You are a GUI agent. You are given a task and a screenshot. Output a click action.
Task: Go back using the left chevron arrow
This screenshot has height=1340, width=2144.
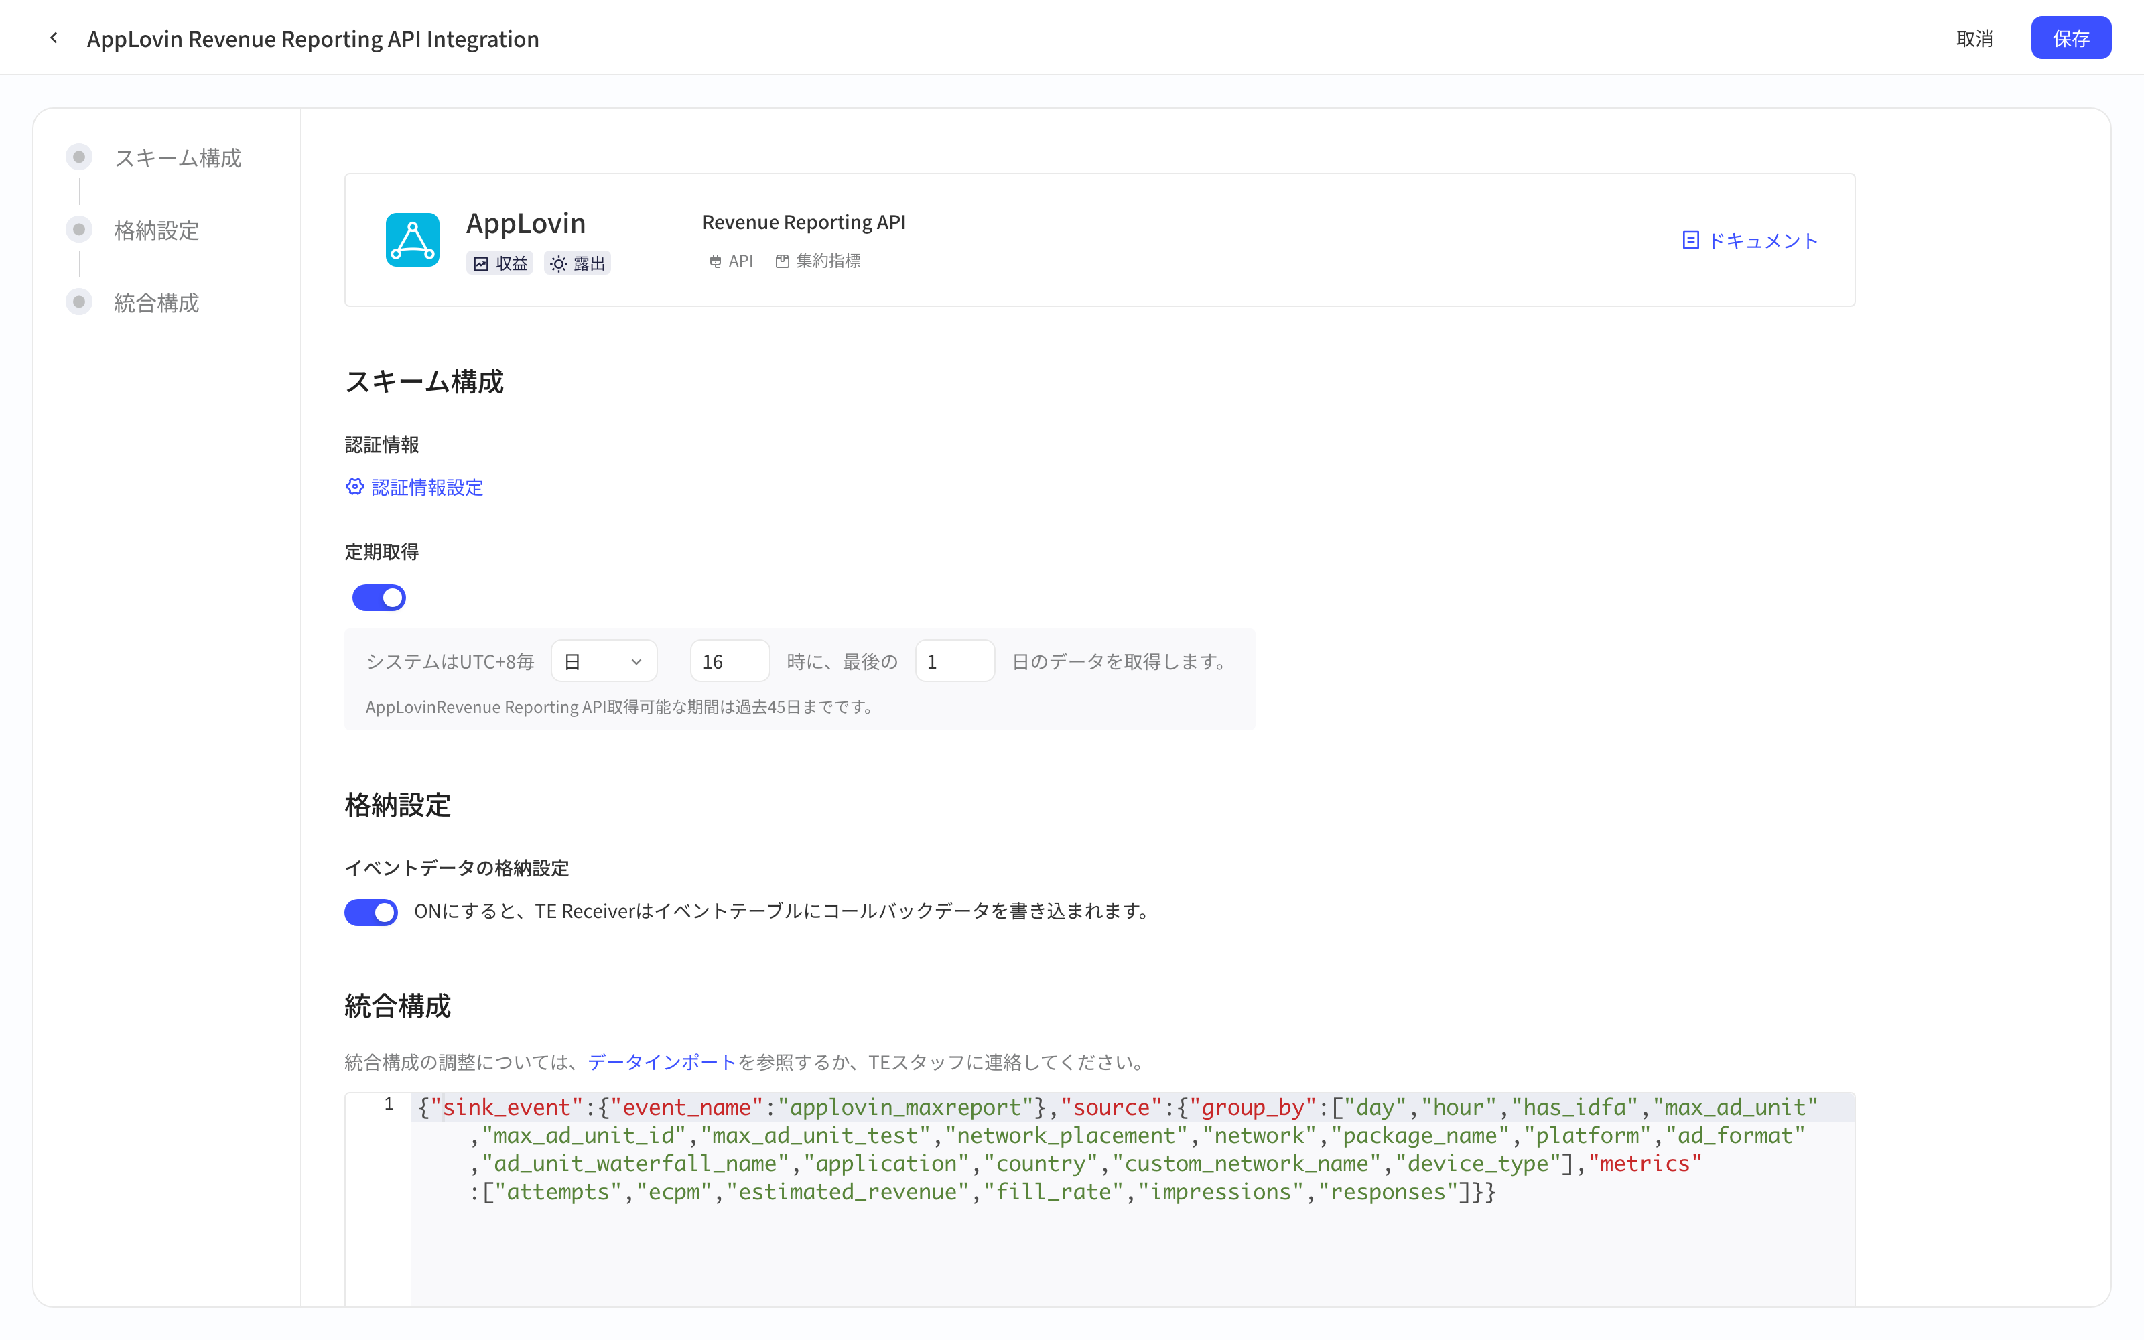(54, 38)
